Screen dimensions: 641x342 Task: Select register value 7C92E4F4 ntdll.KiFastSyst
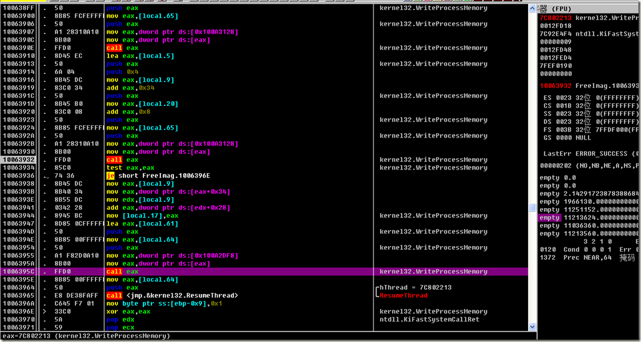[x=590, y=34]
